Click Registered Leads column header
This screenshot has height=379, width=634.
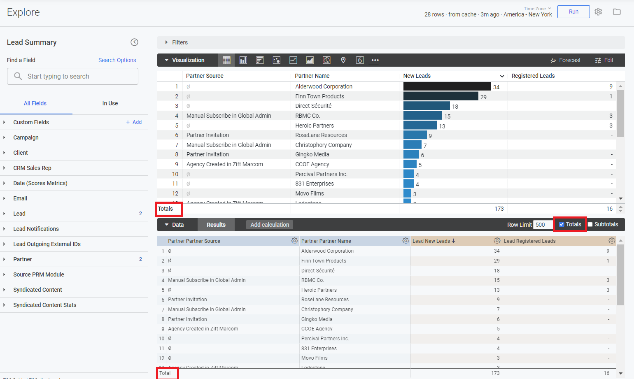533,76
